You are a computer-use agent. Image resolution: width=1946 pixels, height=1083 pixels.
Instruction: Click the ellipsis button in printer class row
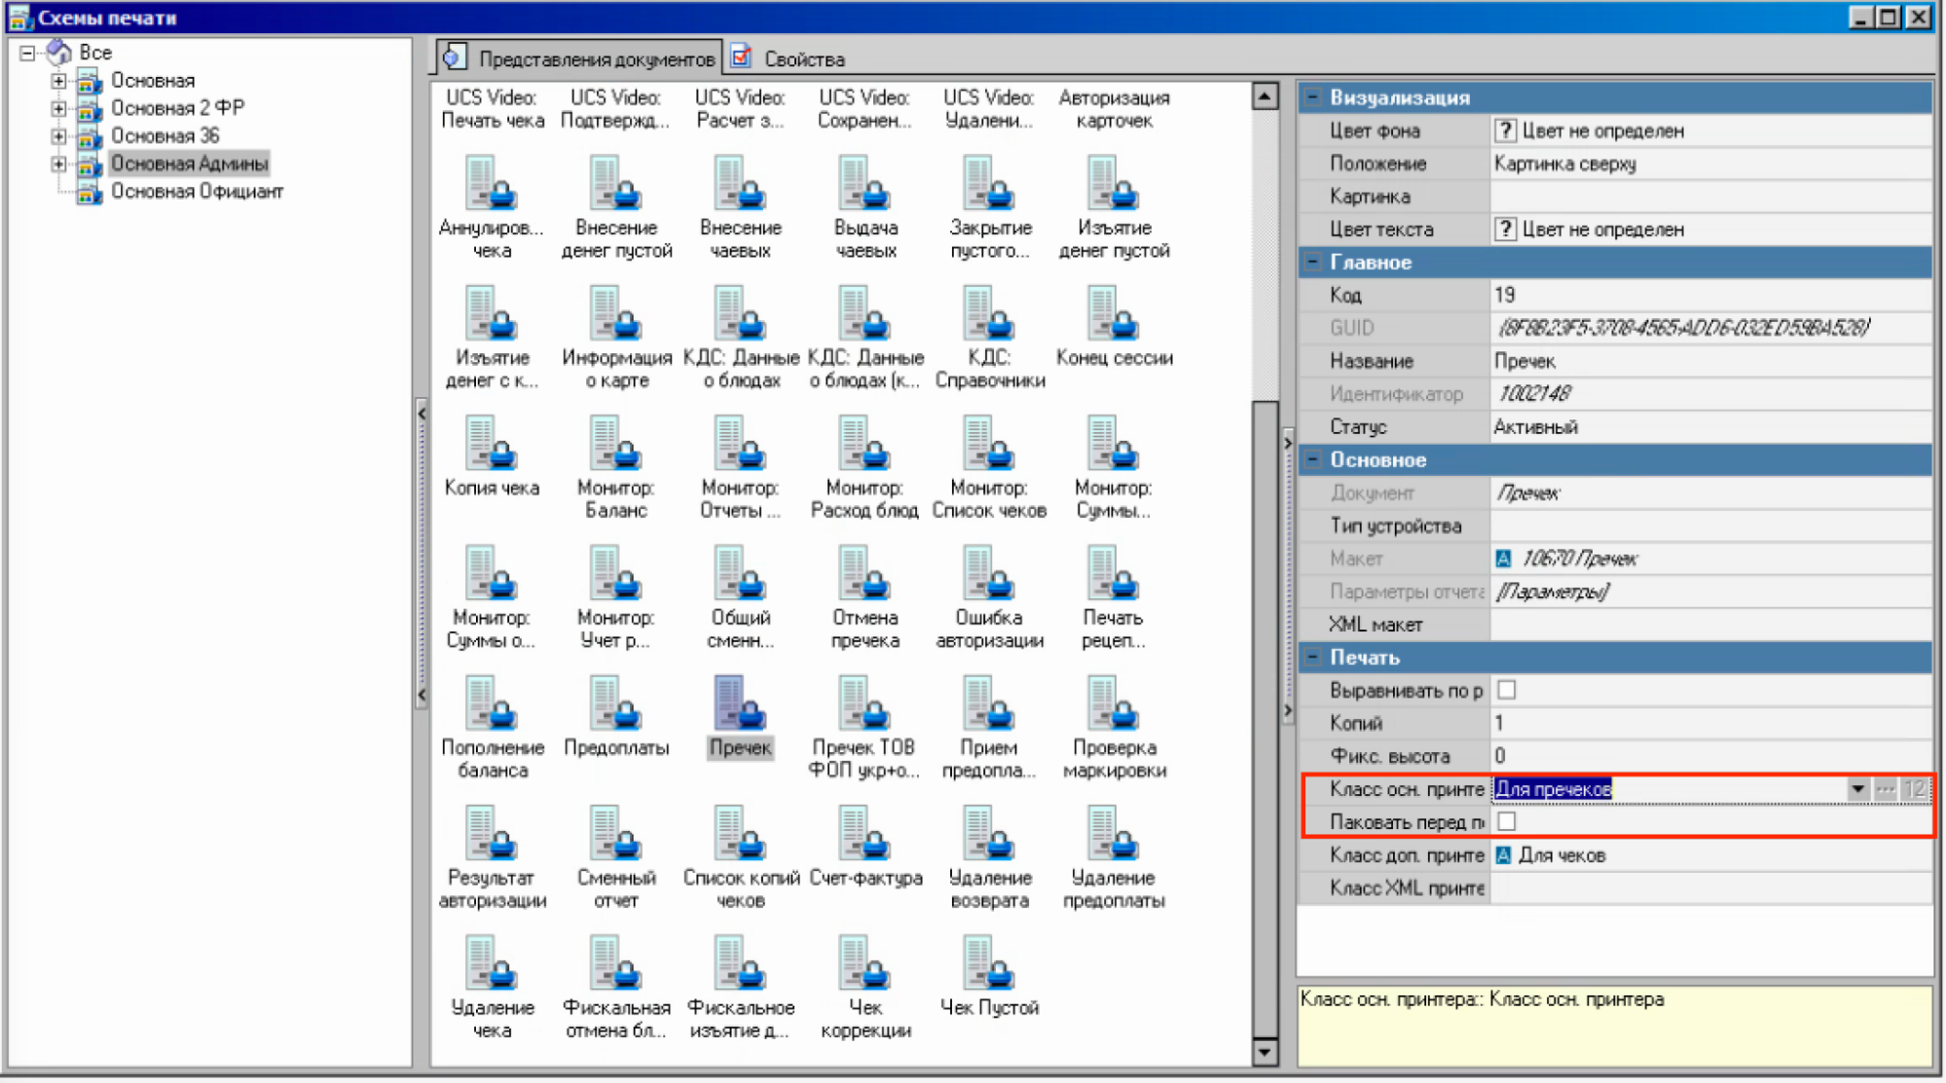(1886, 789)
